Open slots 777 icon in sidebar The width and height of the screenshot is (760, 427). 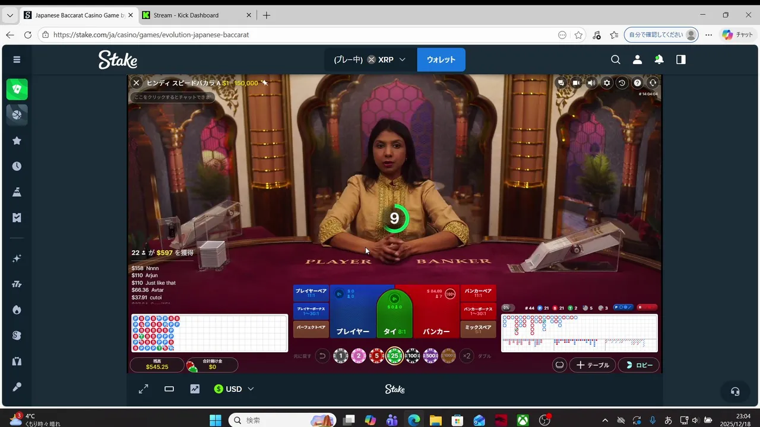(x=17, y=284)
